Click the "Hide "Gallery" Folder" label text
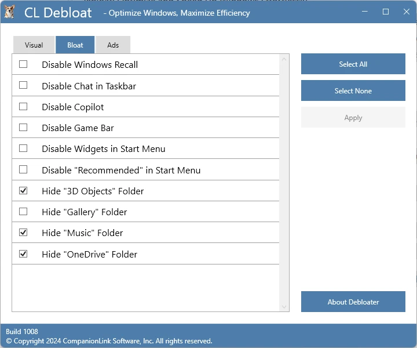This screenshot has height=348, width=417. [x=85, y=212]
